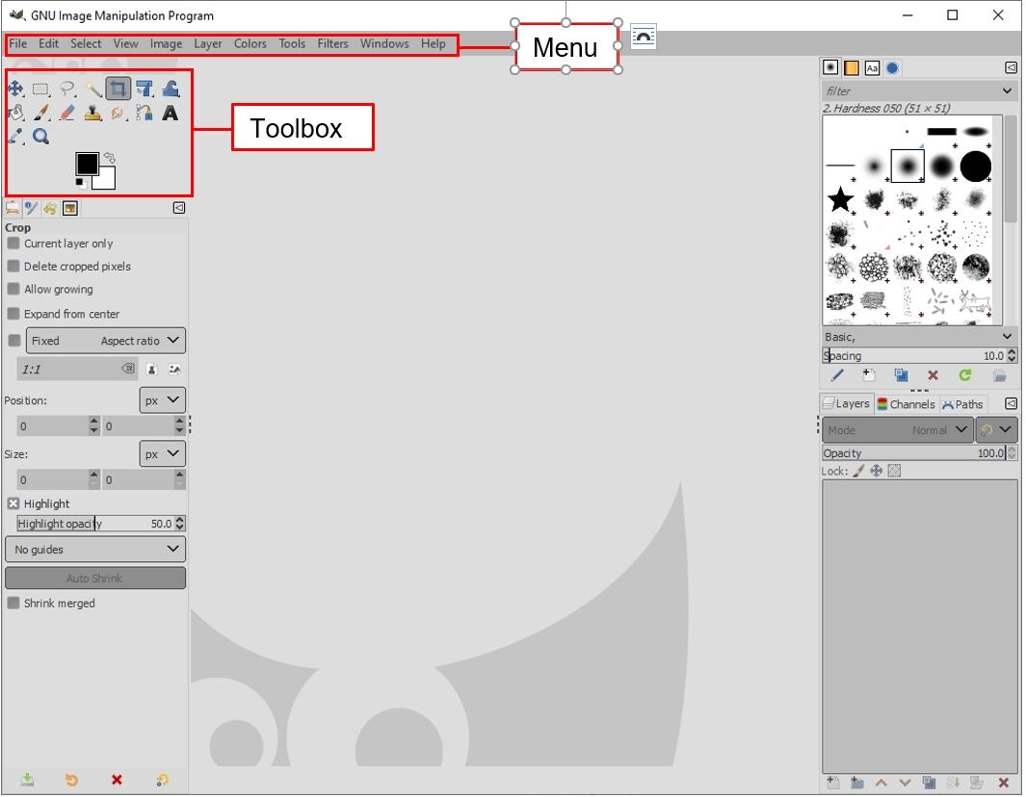Open the File menu
Viewport: 1026px width, 797px height.
coord(17,44)
